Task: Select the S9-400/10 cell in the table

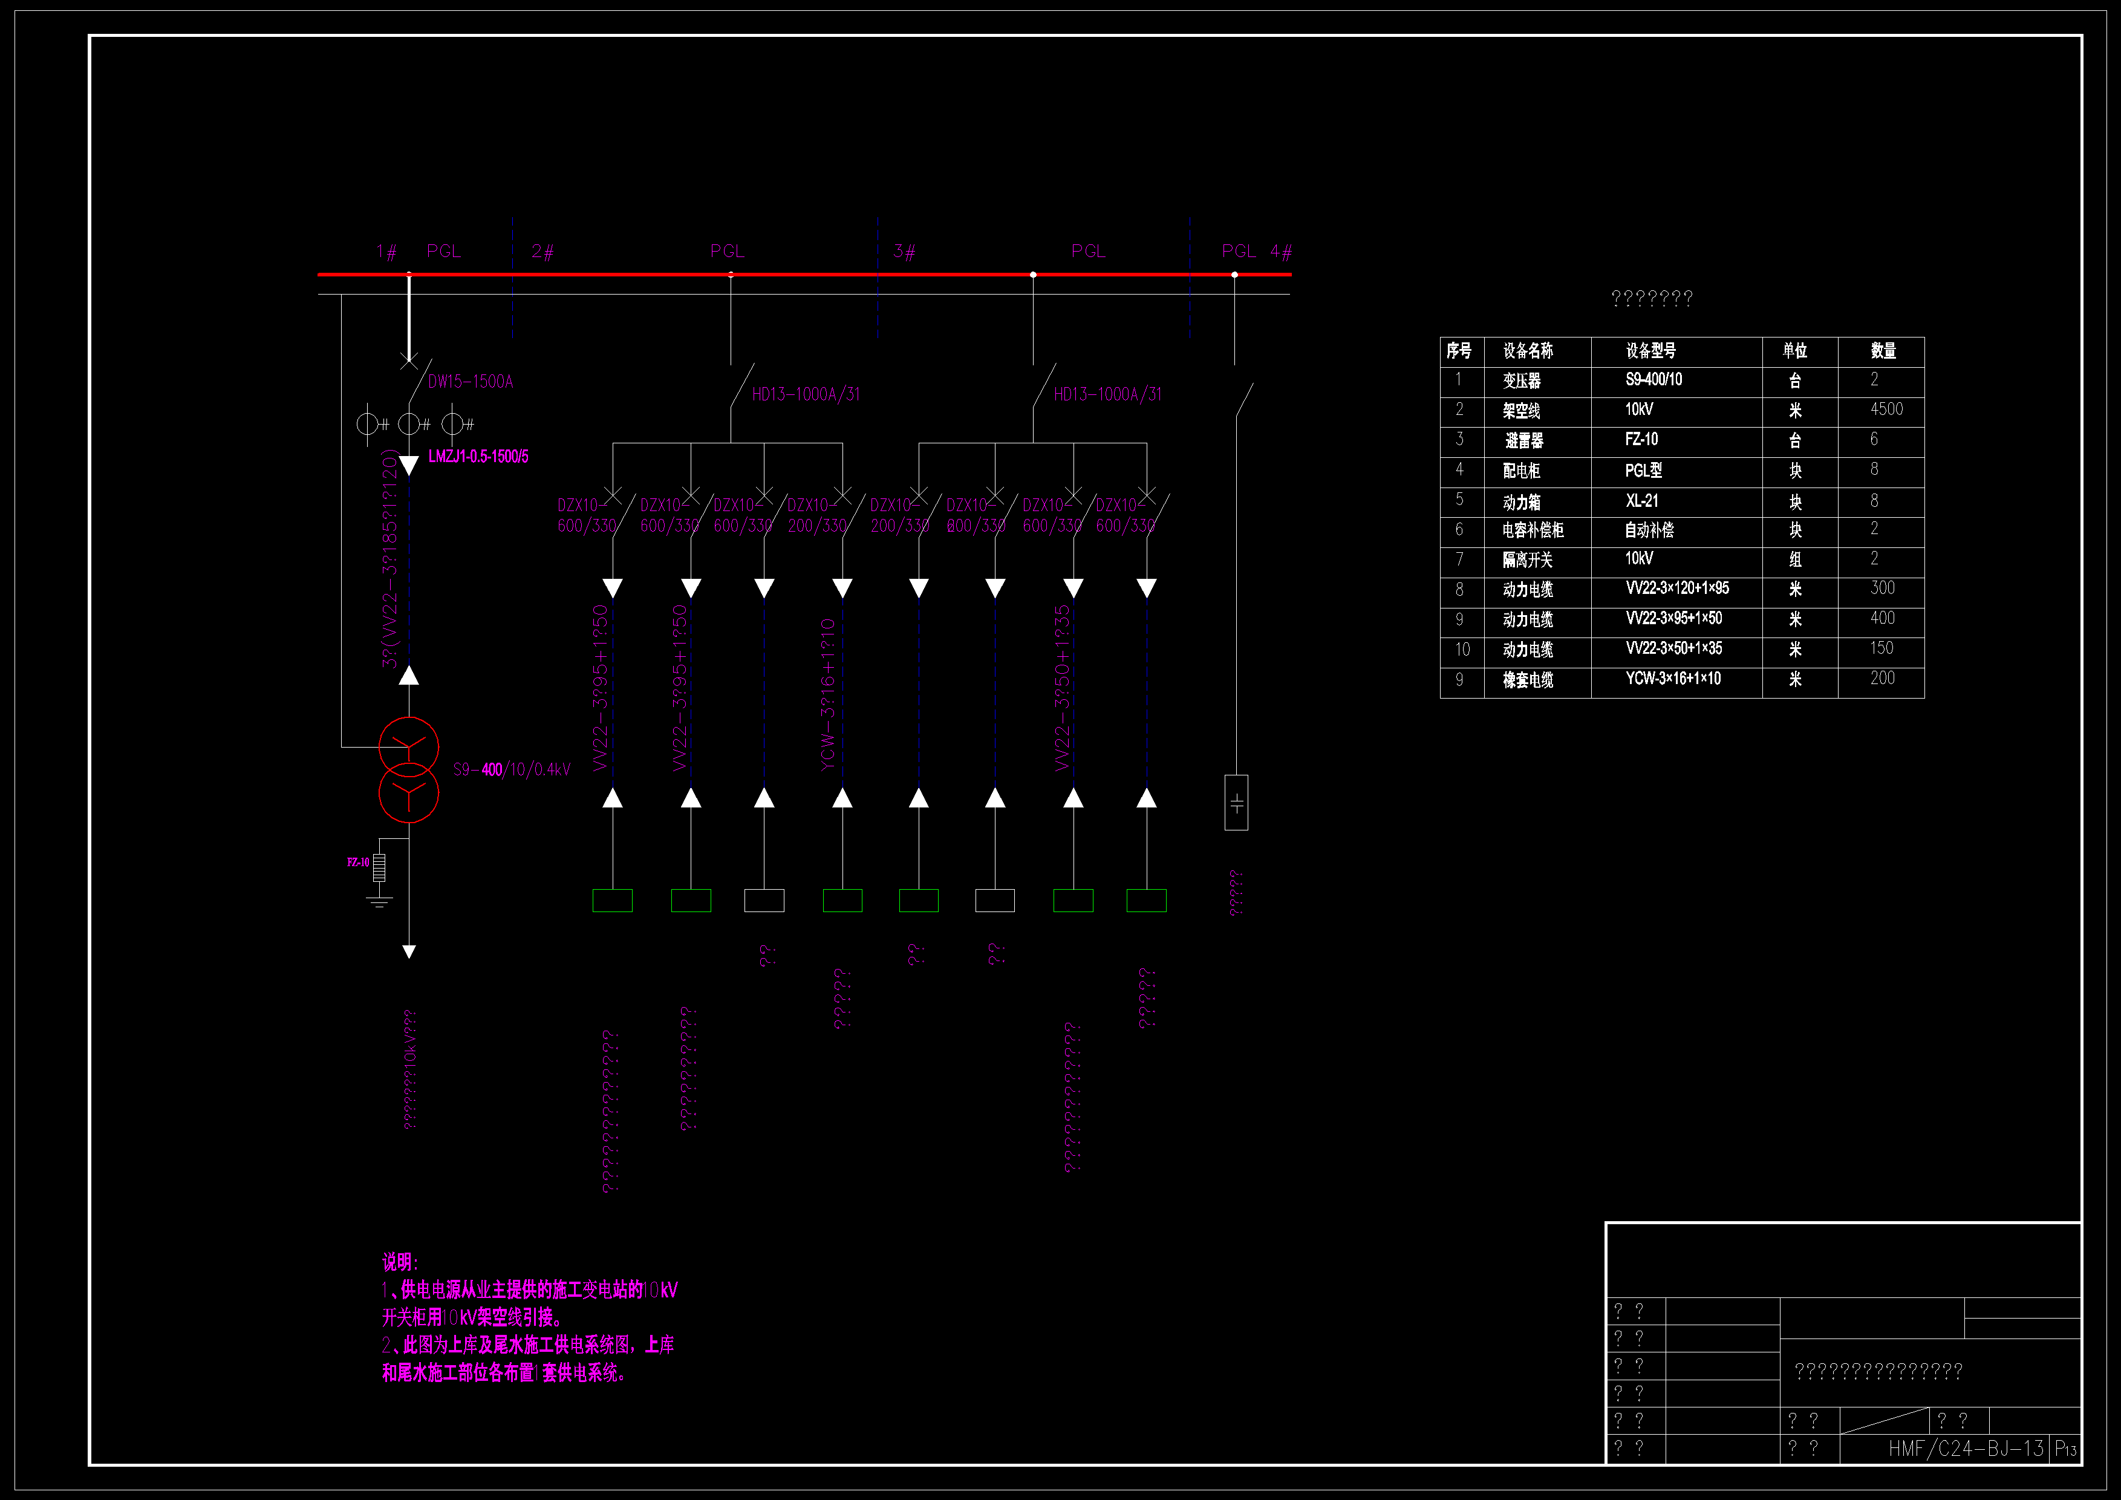Action: click(x=1653, y=380)
